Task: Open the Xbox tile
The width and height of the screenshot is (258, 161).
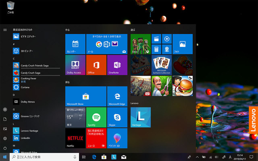Action: click(x=141, y=44)
